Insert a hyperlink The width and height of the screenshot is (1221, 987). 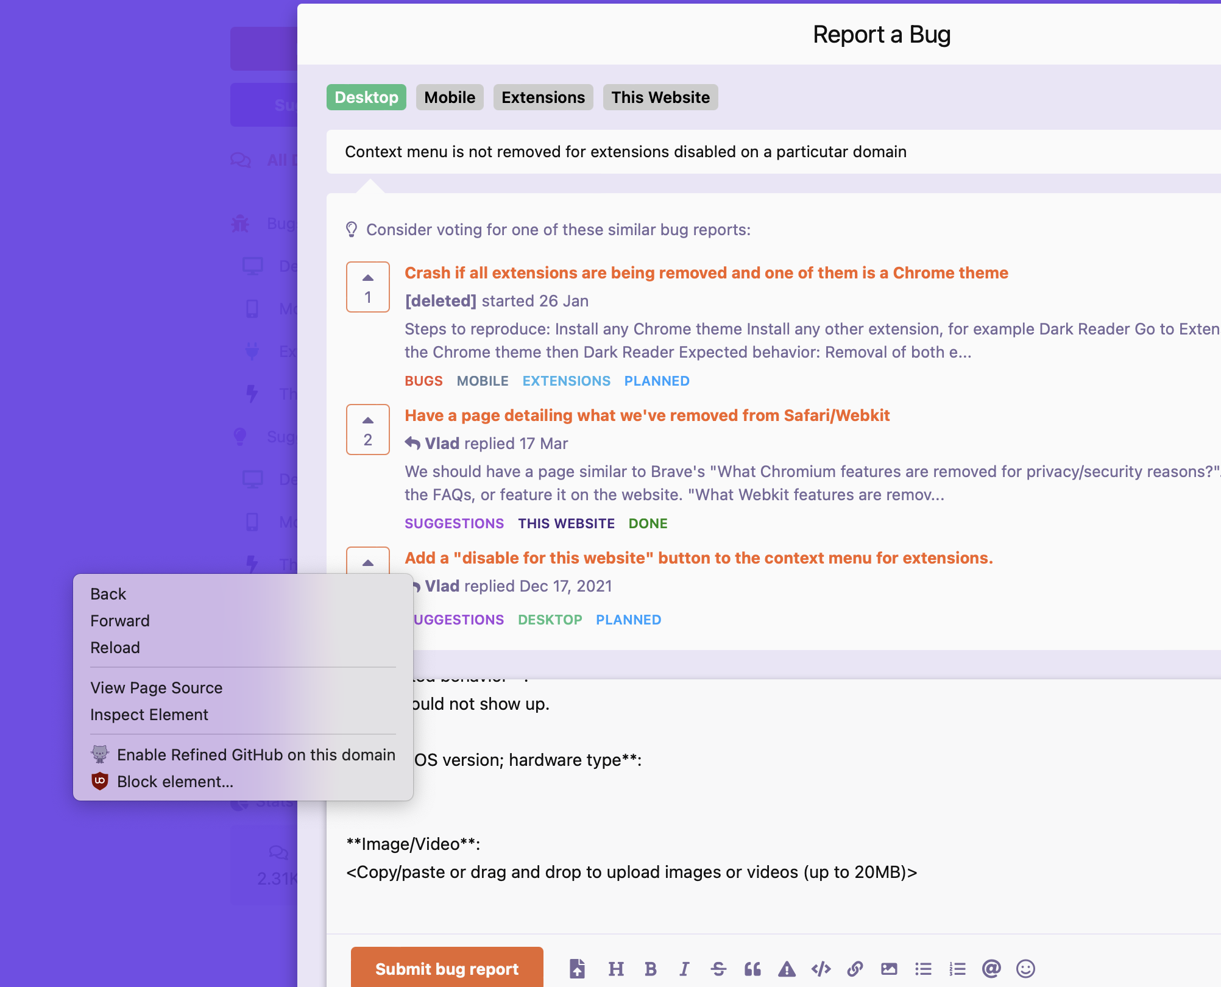click(x=855, y=968)
